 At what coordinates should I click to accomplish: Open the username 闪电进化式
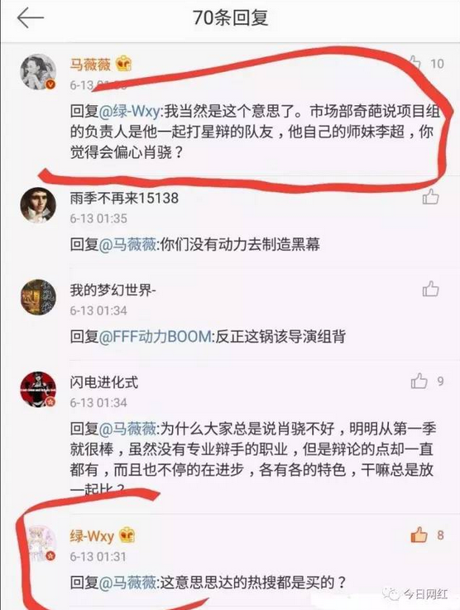(103, 382)
